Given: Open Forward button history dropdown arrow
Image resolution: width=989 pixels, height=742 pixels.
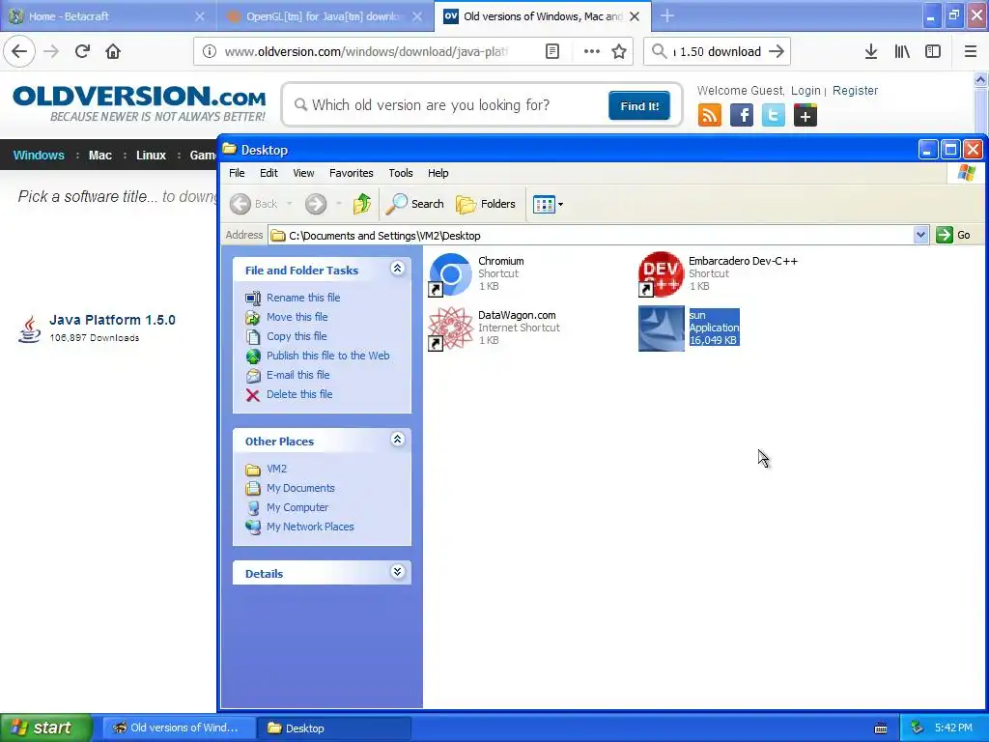Looking at the screenshot, I should [339, 204].
